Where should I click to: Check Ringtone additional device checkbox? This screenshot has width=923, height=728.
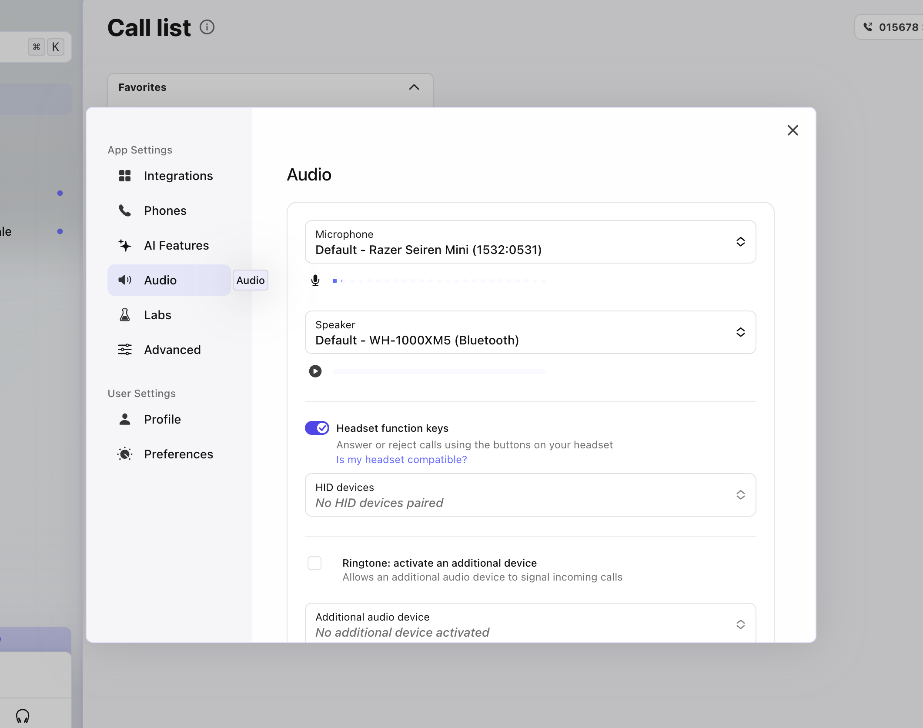(314, 563)
